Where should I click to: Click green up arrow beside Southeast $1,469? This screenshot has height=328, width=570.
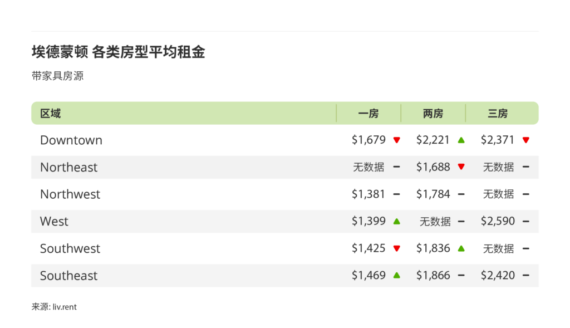(x=396, y=275)
